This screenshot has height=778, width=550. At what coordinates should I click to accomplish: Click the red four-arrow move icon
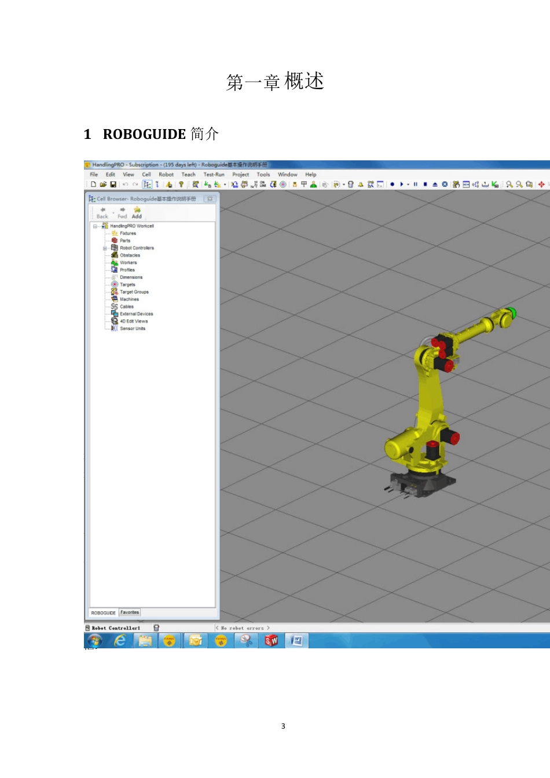(x=541, y=185)
